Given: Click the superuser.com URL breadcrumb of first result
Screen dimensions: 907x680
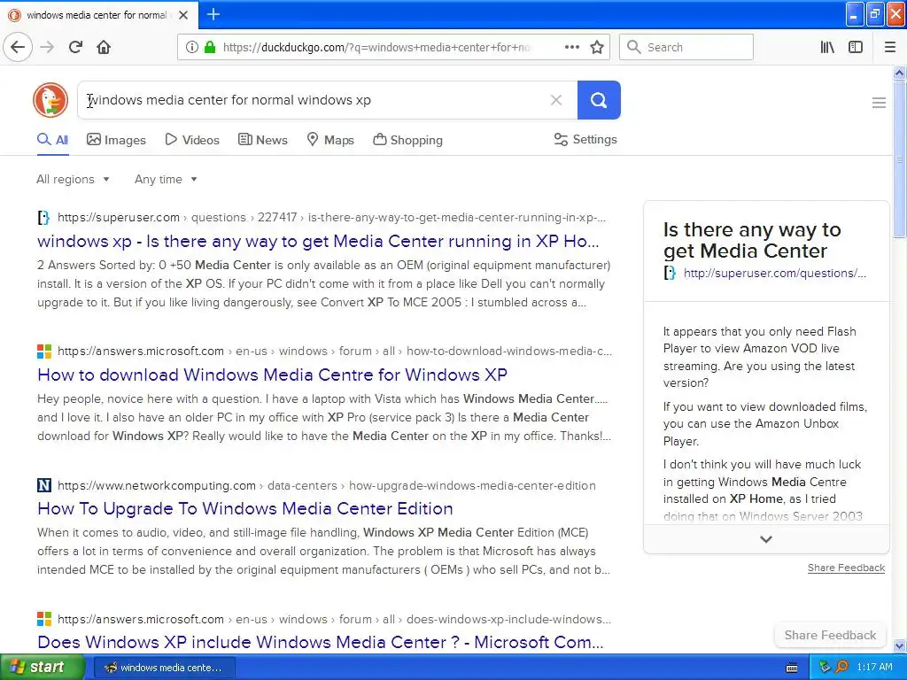Looking at the screenshot, I should coord(331,218).
